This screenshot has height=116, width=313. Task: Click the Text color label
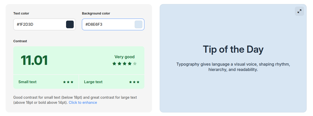point(21,13)
